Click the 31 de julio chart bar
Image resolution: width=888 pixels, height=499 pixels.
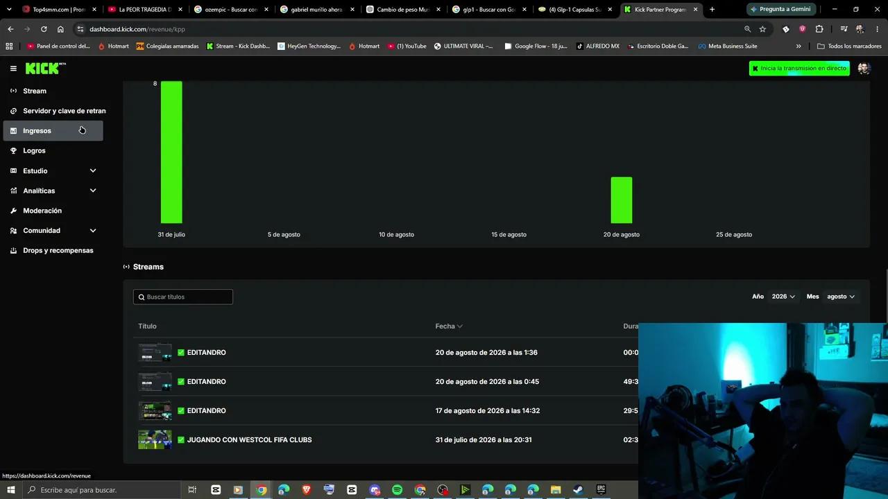pyautogui.click(x=171, y=152)
